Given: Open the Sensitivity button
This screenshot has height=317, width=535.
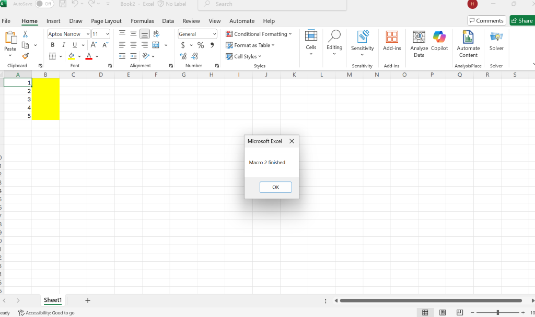Looking at the screenshot, I should pyautogui.click(x=363, y=43).
